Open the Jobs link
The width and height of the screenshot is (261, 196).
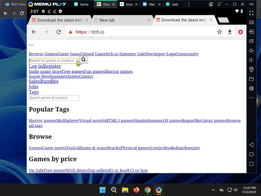click(x=33, y=87)
